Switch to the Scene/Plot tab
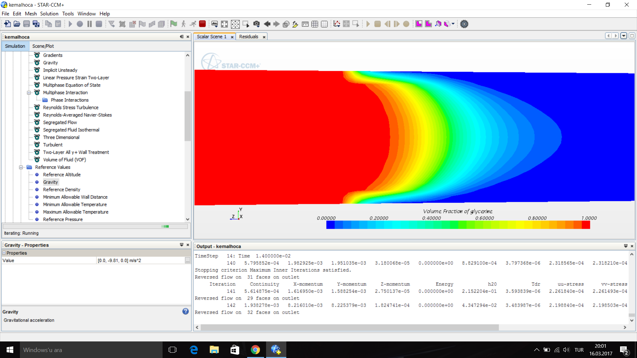 pyautogui.click(x=43, y=46)
